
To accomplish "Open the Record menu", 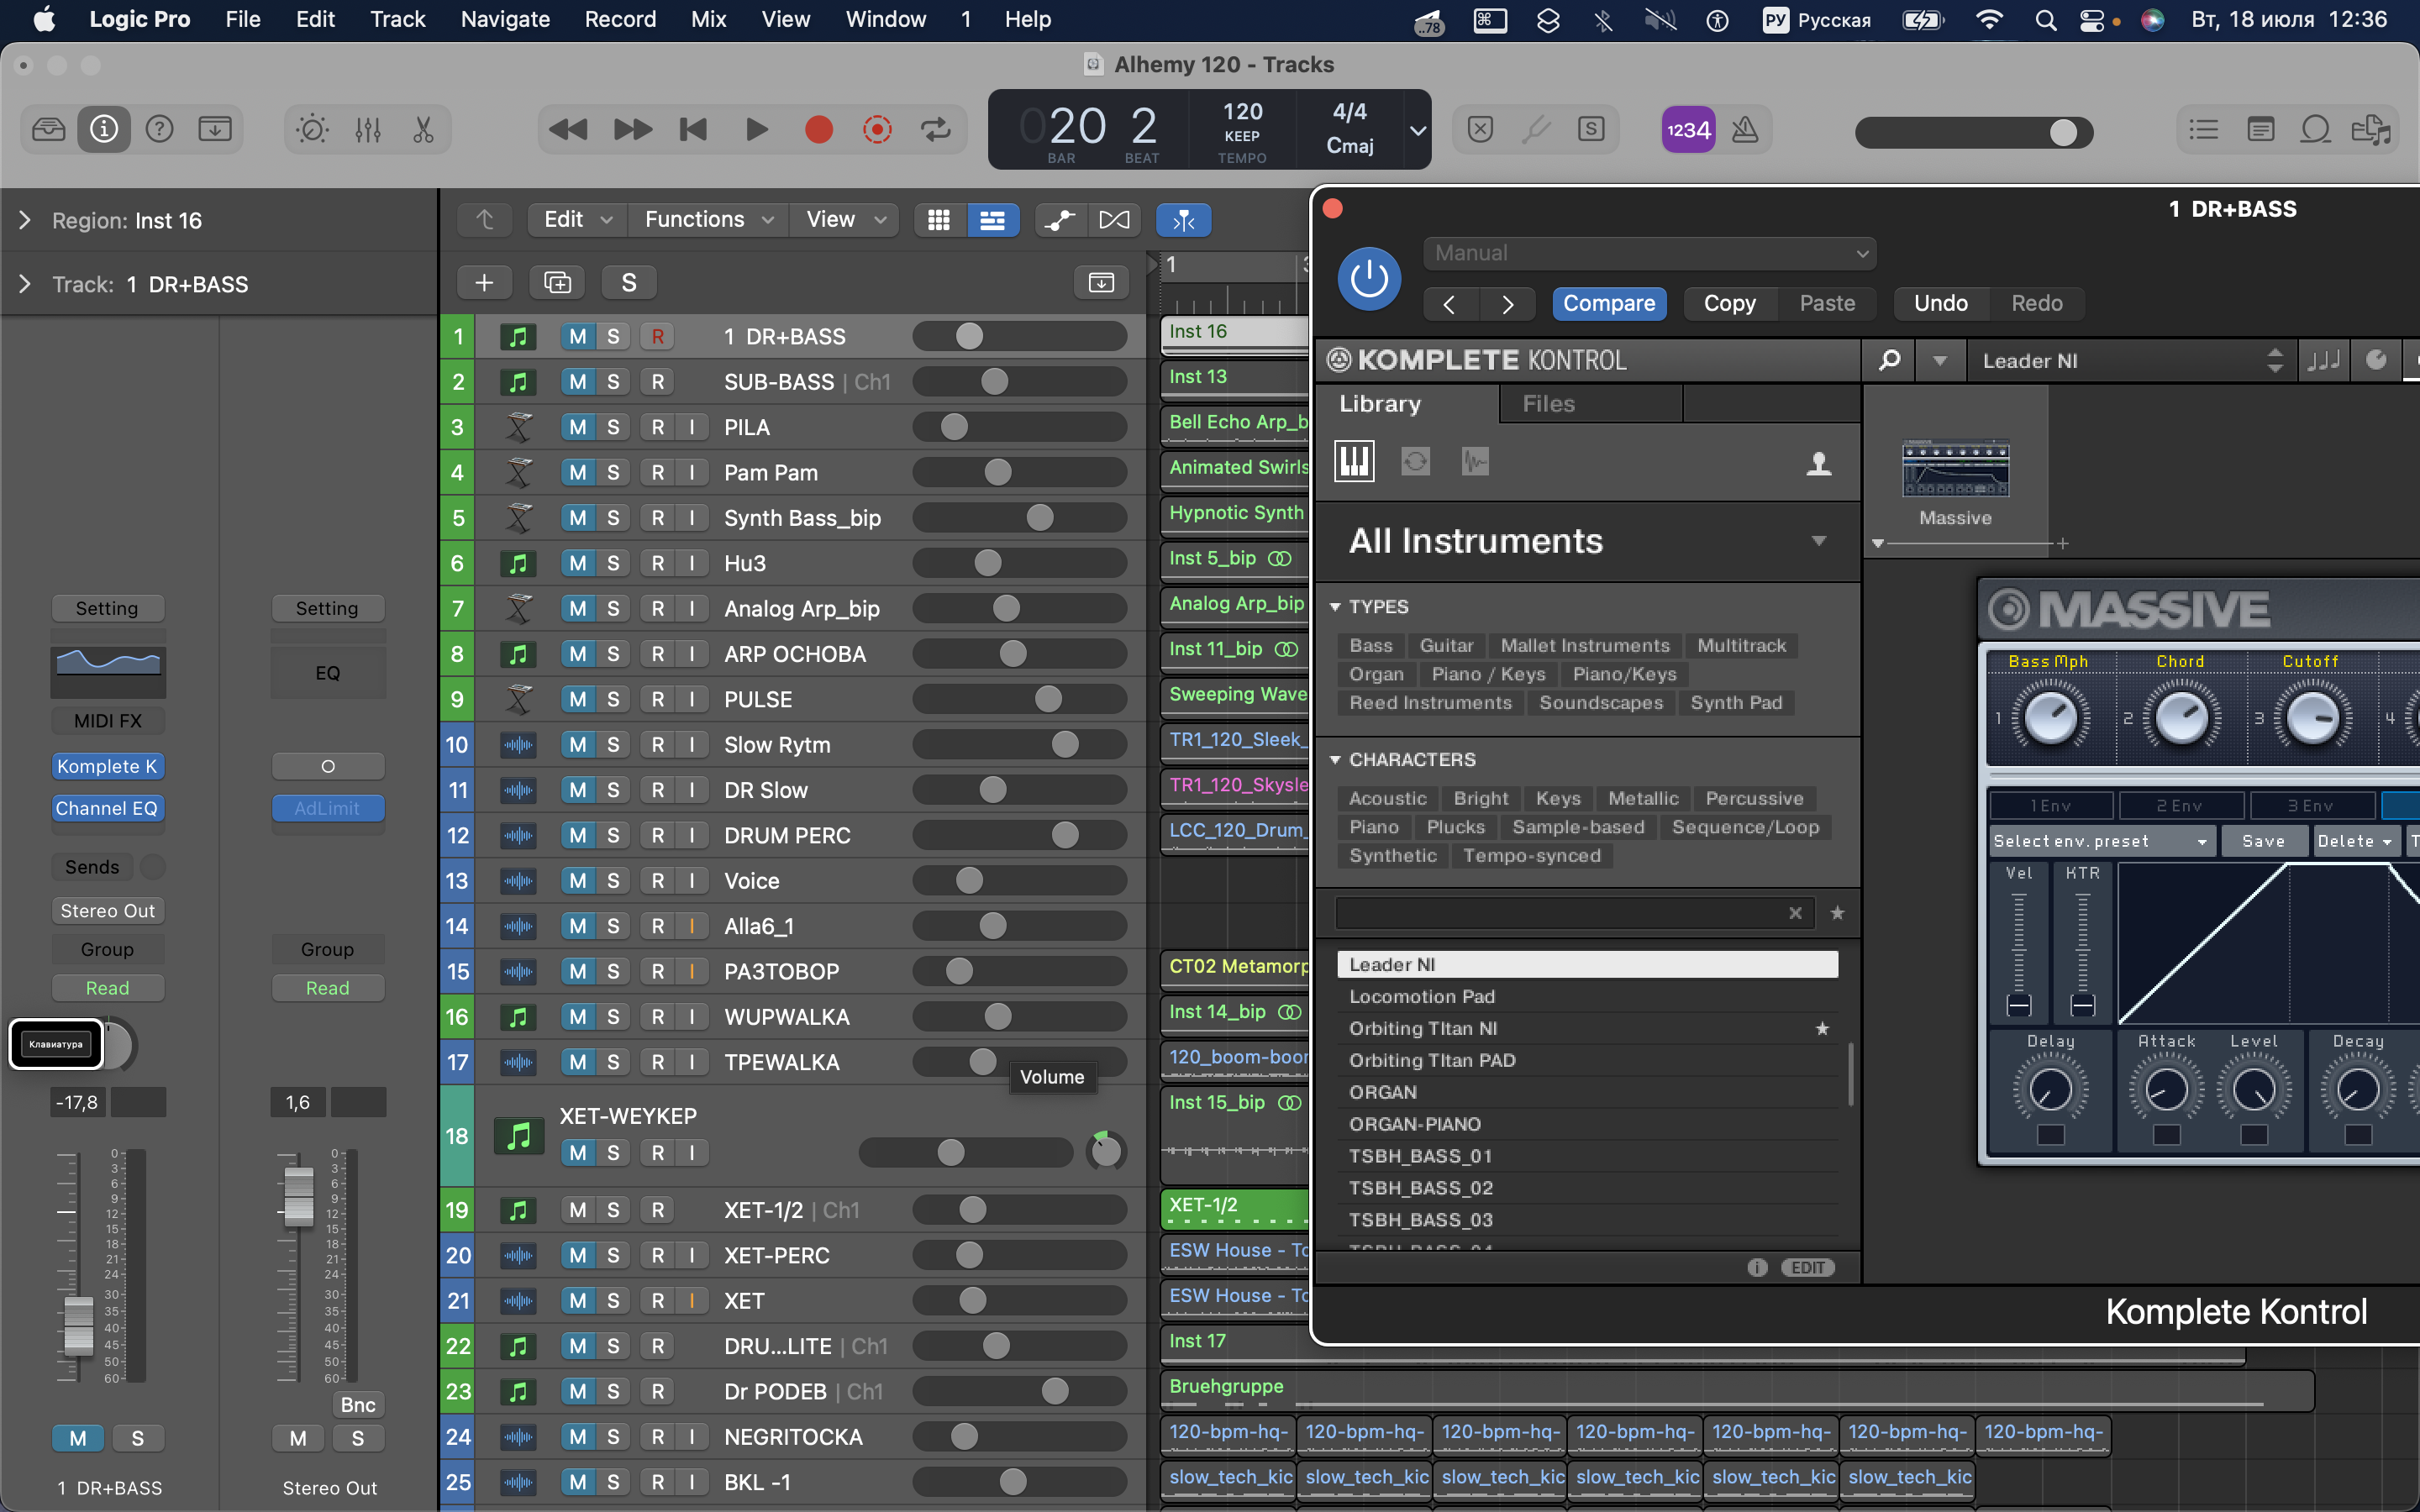I will [620, 19].
